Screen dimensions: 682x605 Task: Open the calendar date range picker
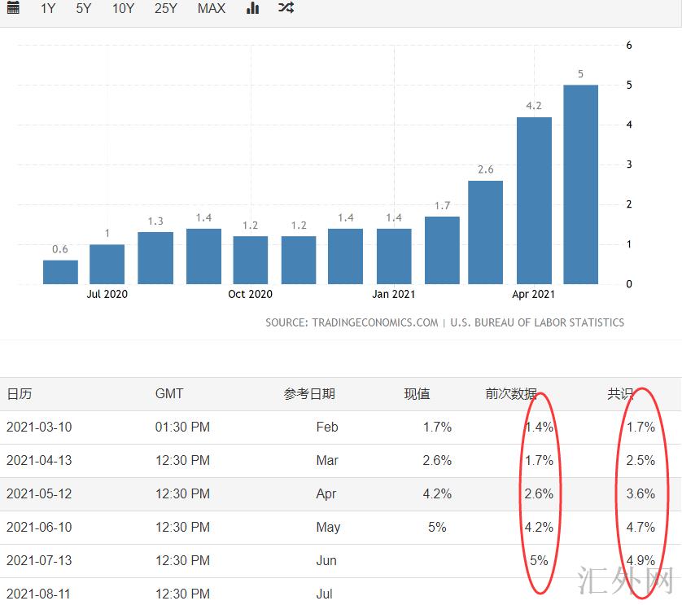(x=13, y=8)
